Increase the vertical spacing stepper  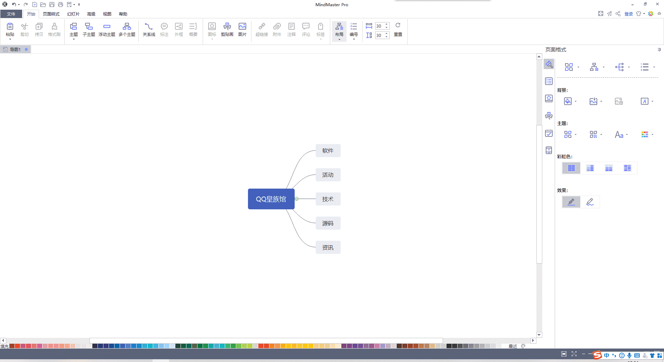tap(386, 34)
